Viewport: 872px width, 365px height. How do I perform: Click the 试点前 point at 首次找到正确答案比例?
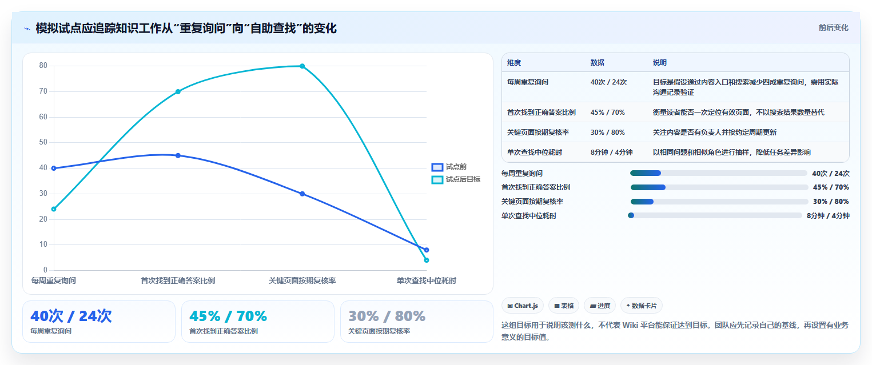point(178,155)
